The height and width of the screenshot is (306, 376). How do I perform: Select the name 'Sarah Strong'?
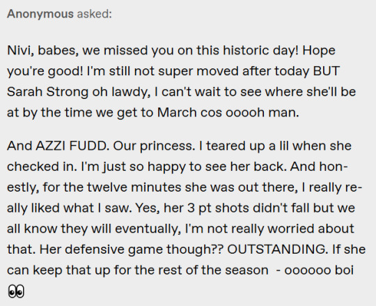[48, 92]
